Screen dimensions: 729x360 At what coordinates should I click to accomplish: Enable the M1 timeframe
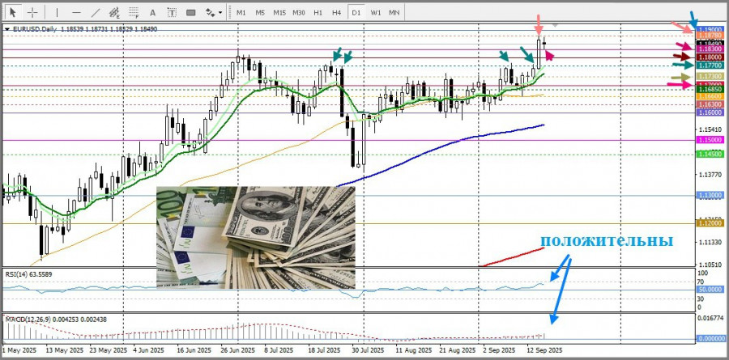click(241, 12)
